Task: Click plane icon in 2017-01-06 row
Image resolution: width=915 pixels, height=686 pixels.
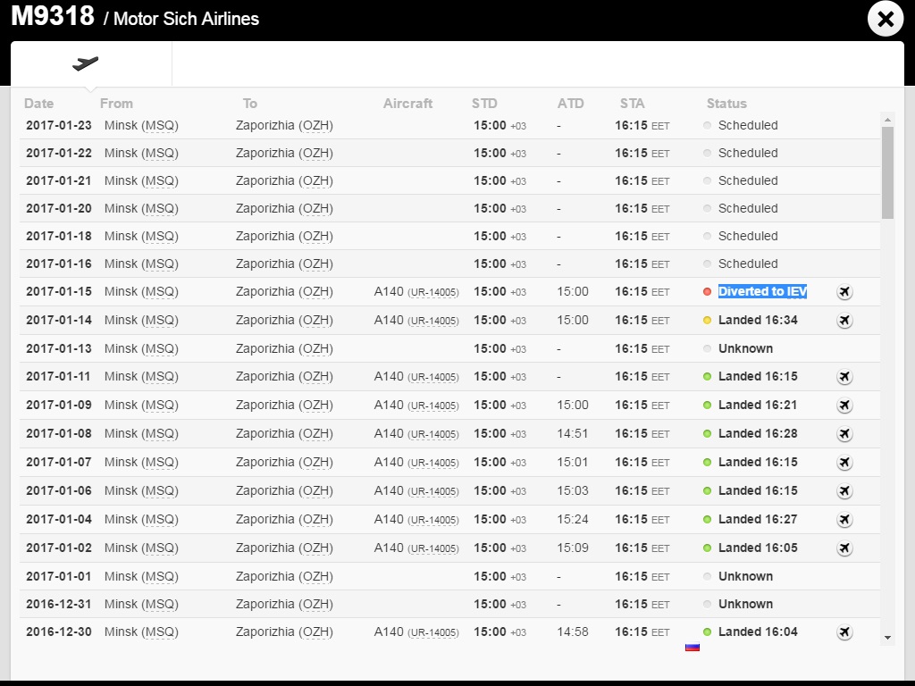Action: pos(844,491)
